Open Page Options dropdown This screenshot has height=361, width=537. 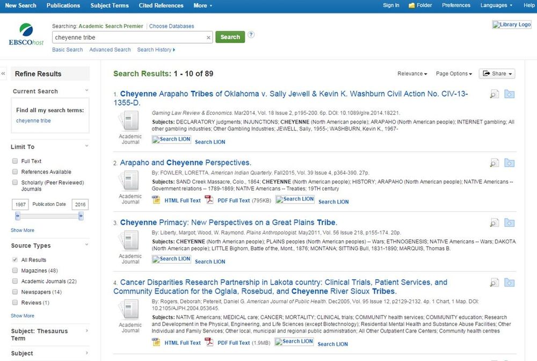pos(454,74)
